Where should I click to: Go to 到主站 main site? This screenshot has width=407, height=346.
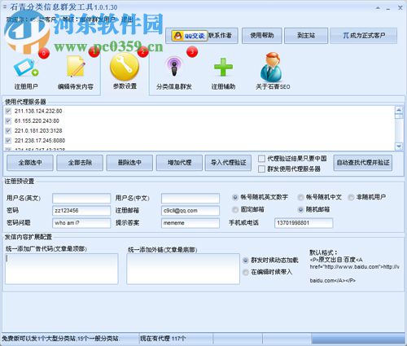[x=306, y=36]
